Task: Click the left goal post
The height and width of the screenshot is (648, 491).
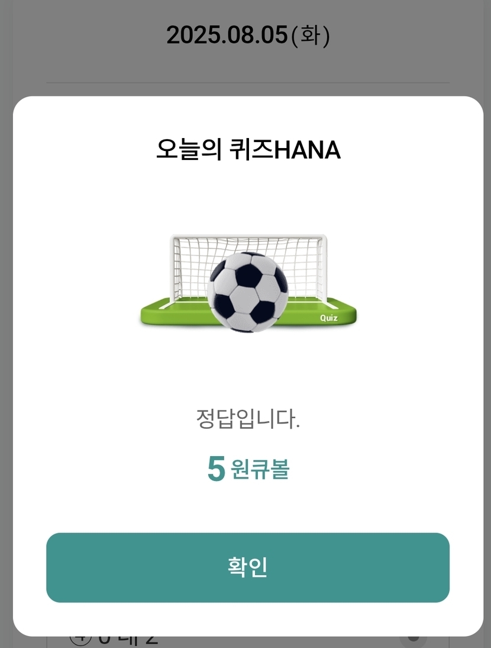Action: 173,270
